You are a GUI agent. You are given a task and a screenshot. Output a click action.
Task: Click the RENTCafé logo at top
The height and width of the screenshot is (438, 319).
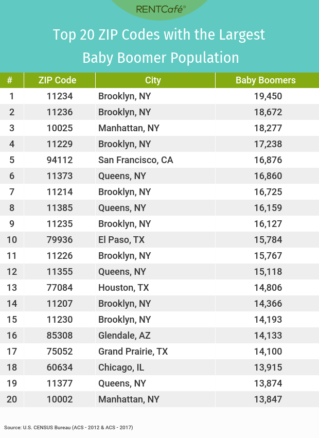[x=161, y=9]
